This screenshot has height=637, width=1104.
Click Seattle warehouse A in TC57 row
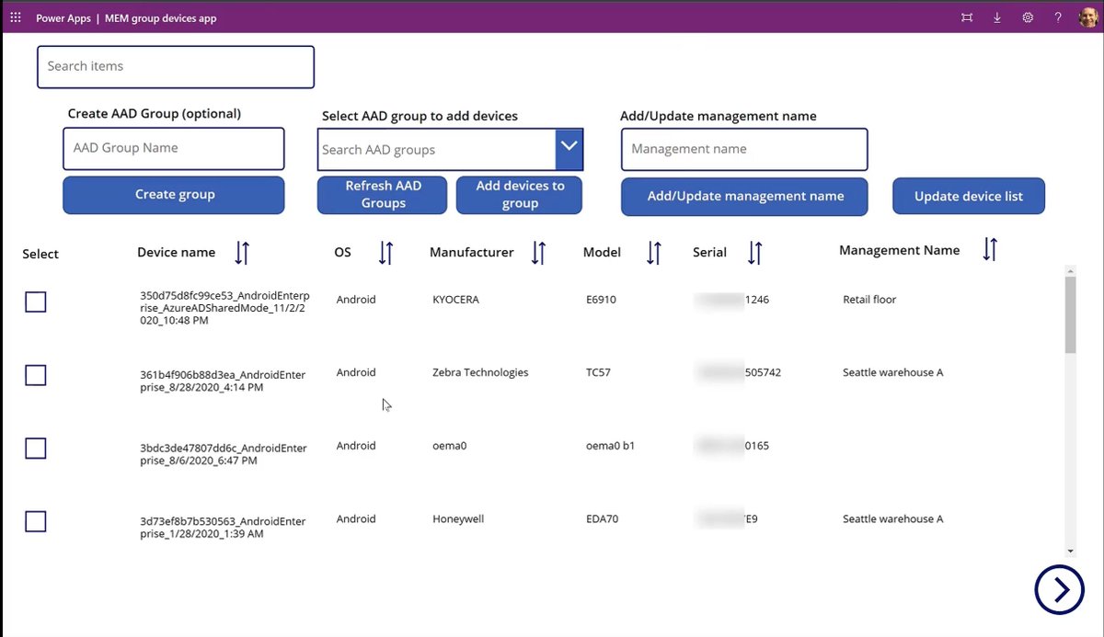tap(892, 372)
